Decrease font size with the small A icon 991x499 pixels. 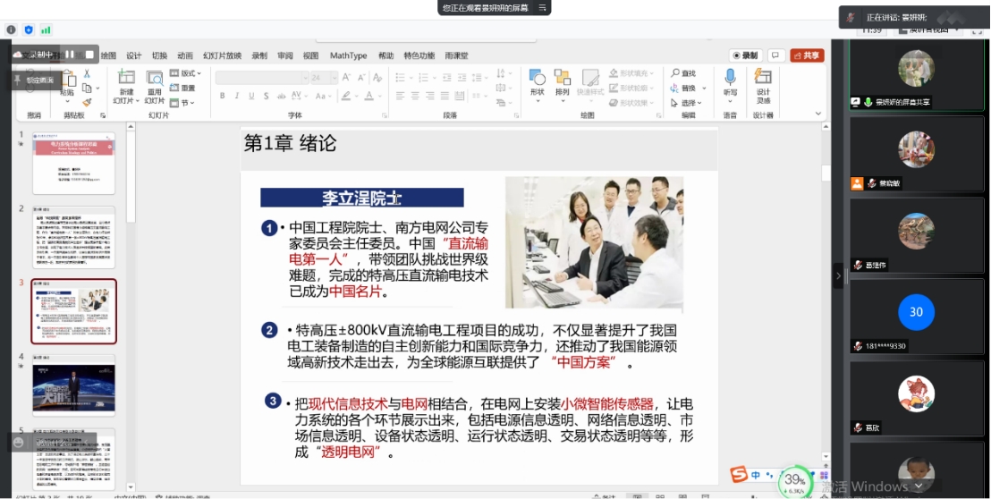click(x=361, y=78)
